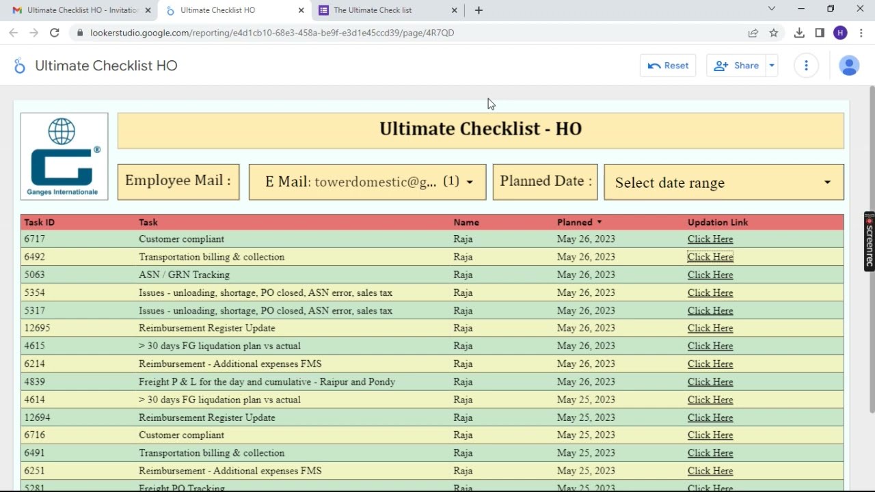Expand the Share dropdown arrow
Screen dimensions: 875x492
click(x=772, y=66)
